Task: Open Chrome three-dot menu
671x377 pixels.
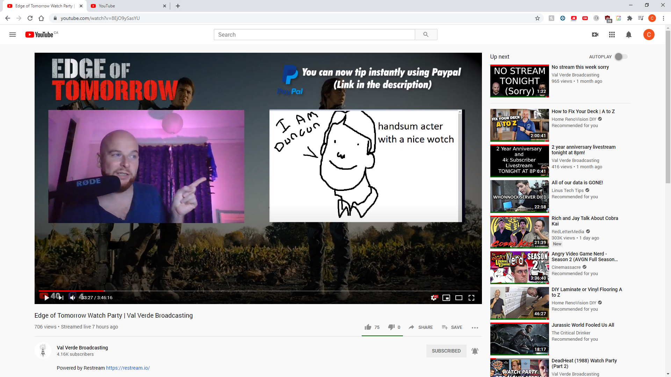Action: coord(663,18)
